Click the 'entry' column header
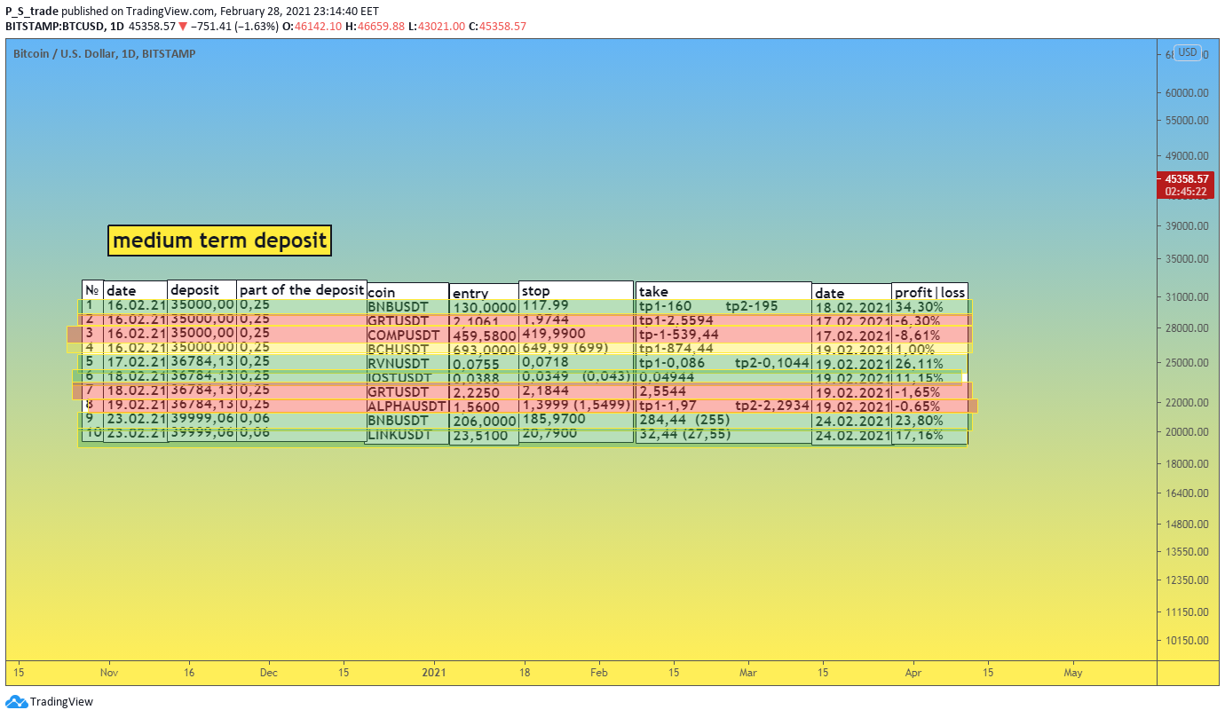This screenshot has height=718, width=1225. (x=484, y=293)
